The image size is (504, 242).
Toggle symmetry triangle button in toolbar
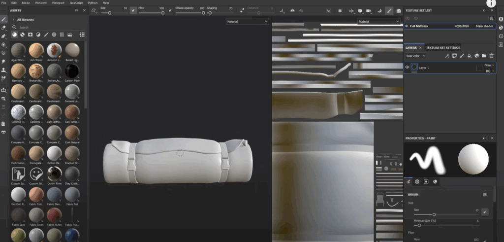click(292, 11)
